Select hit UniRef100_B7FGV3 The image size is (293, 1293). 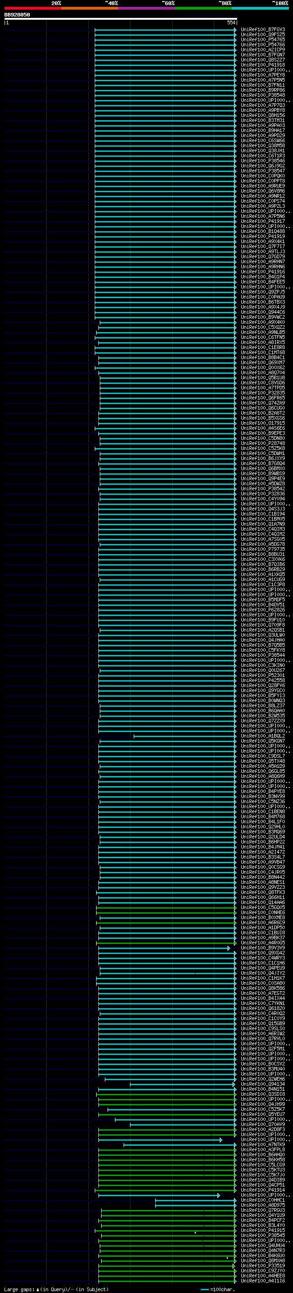tap(262, 30)
